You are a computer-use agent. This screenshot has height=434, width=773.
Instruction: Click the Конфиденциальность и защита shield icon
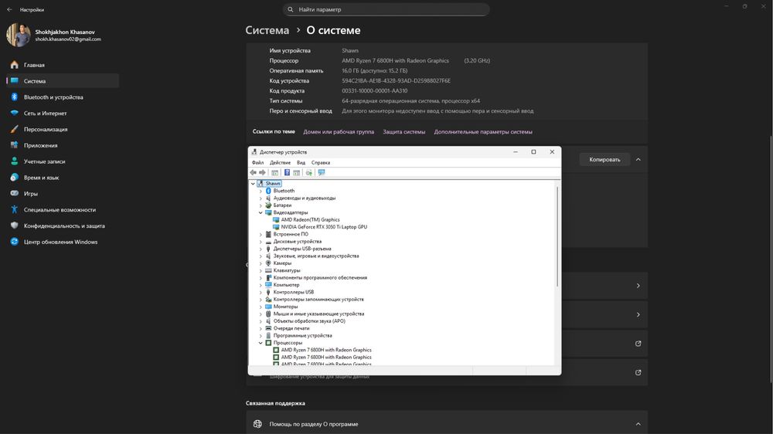coord(14,225)
